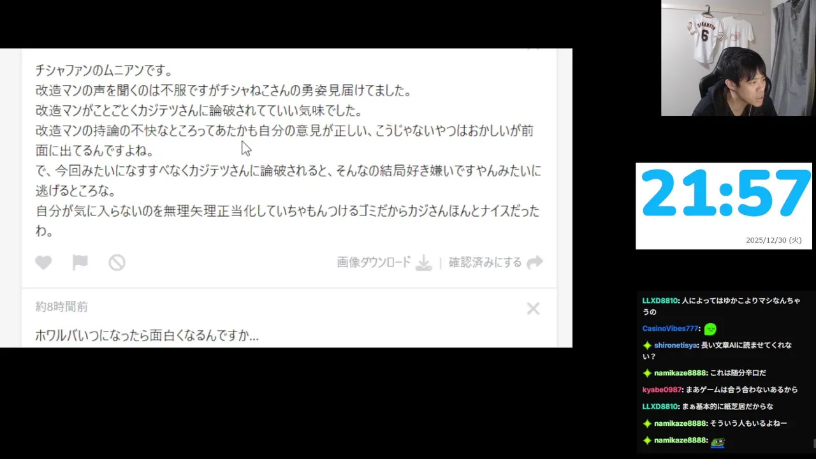The height and width of the screenshot is (459, 816).
Task: Click the green badge next to shironetisya
Action: (x=647, y=346)
